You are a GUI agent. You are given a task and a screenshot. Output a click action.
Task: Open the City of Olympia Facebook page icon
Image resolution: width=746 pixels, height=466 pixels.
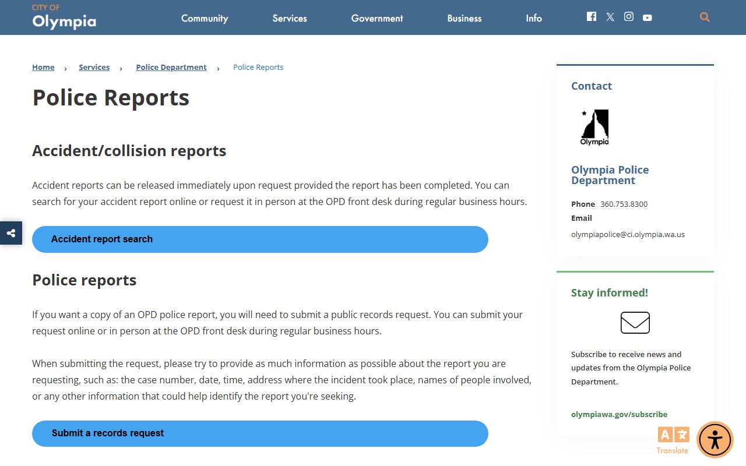tap(592, 17)
